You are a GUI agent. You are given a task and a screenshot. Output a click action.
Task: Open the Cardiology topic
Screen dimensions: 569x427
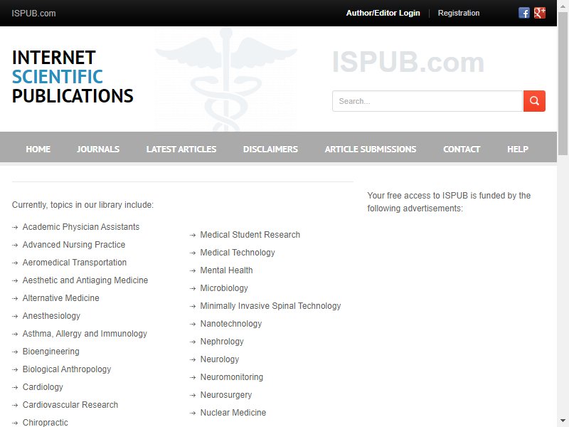(x=43, y=387)
